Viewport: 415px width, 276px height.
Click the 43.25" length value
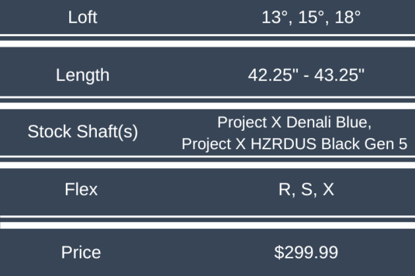click(x=340, y=75)
